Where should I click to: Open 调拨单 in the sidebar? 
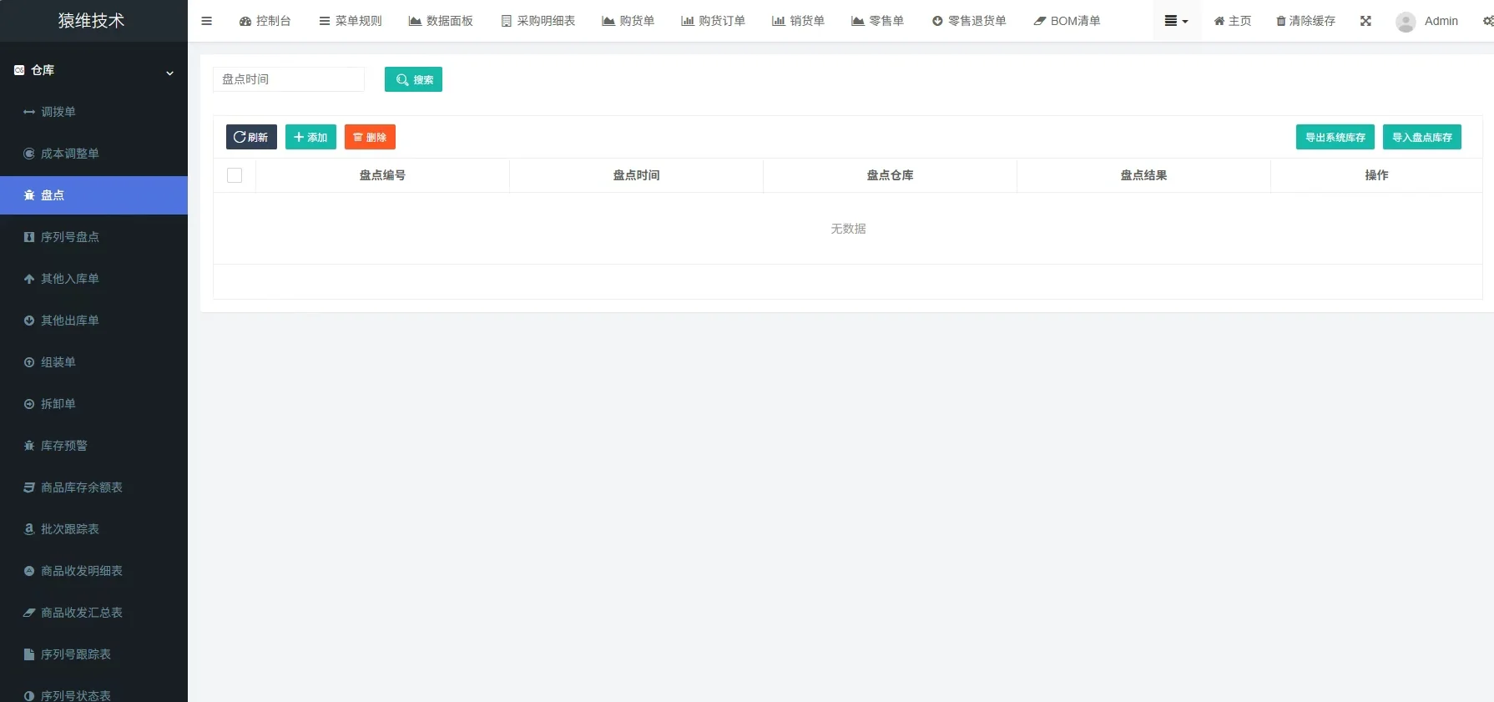tap(93, 112)
